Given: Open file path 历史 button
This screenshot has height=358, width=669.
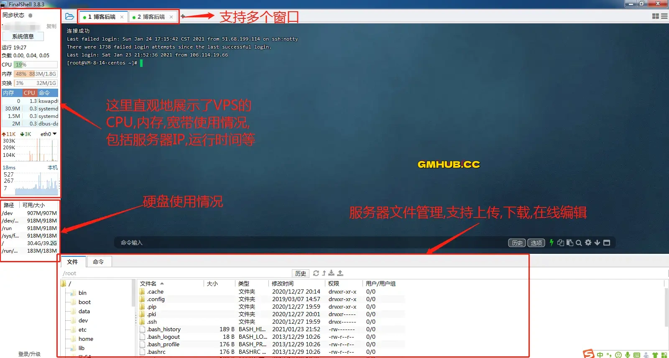Looking at the screenshot, I should tap(301, 274).
